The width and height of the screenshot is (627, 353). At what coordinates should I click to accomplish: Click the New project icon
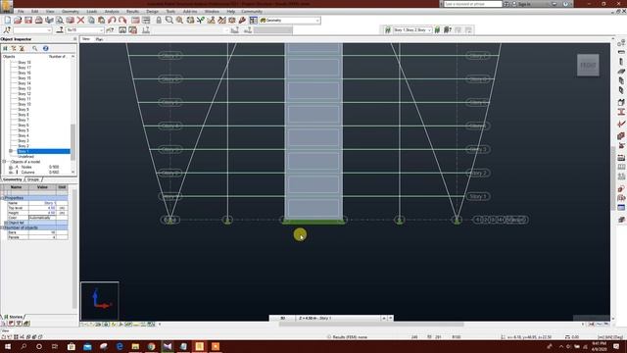(x=8, y=20)
